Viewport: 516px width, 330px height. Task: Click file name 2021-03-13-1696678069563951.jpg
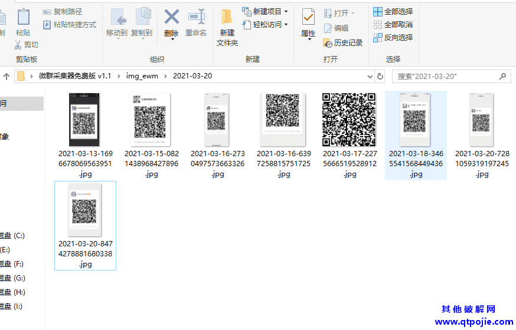coord(86,164)
